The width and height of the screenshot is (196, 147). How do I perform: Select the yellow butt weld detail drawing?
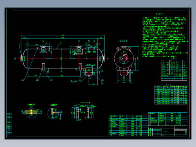coord(32,111)
